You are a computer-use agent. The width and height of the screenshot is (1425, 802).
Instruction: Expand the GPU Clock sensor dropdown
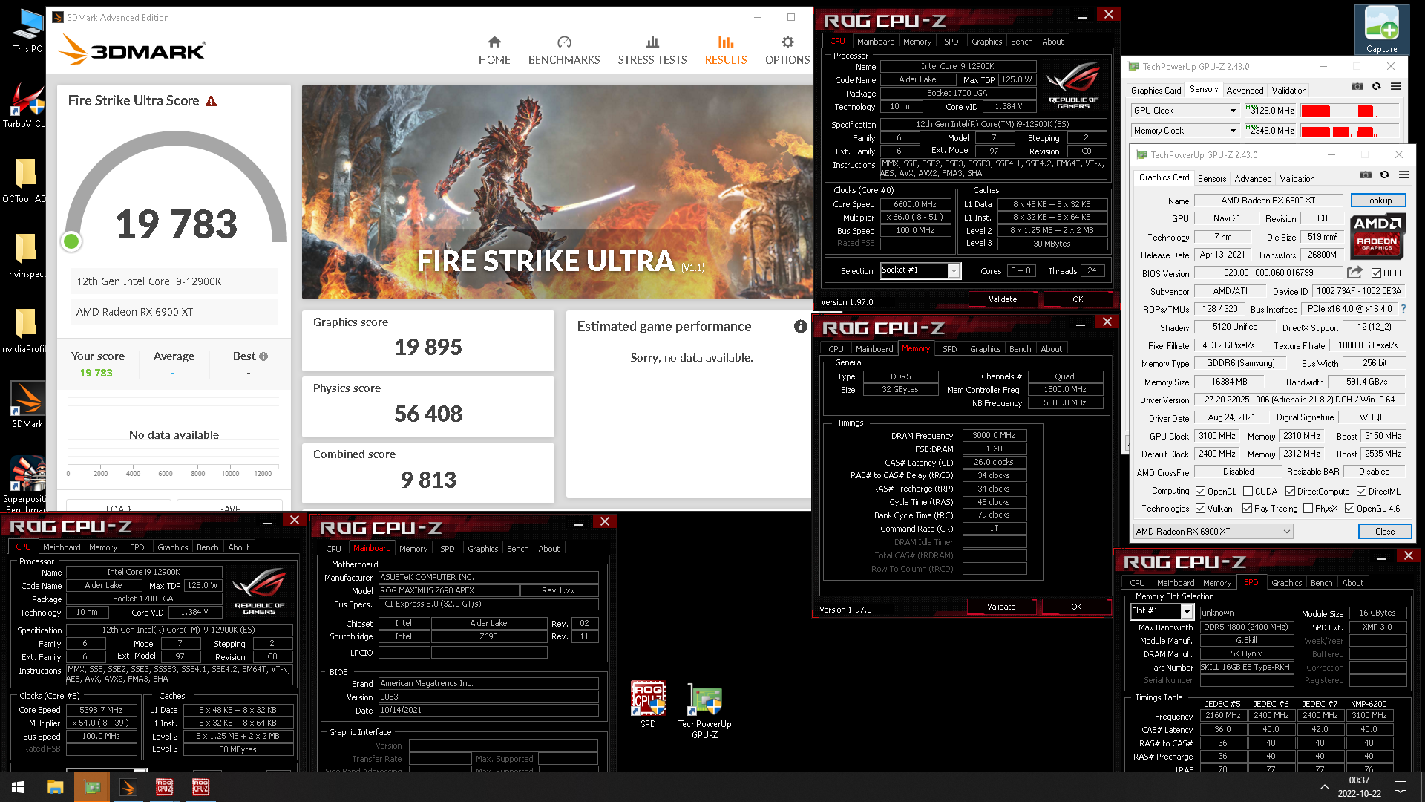(1233, 111)
